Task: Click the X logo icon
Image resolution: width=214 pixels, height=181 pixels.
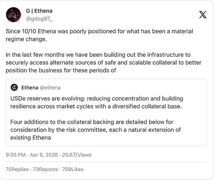Action: point(202,15)
